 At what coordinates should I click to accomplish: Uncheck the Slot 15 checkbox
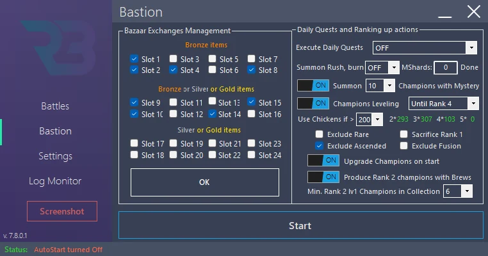tap(252, 102)
